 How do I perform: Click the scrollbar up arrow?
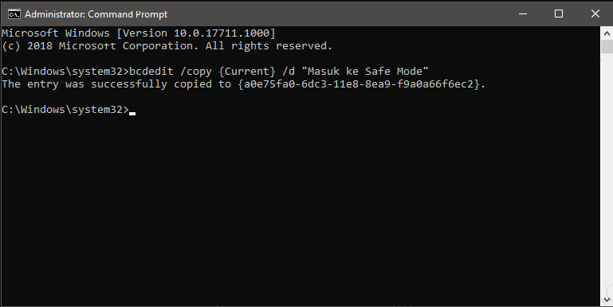pyautogui.click(x=607, y=33)
